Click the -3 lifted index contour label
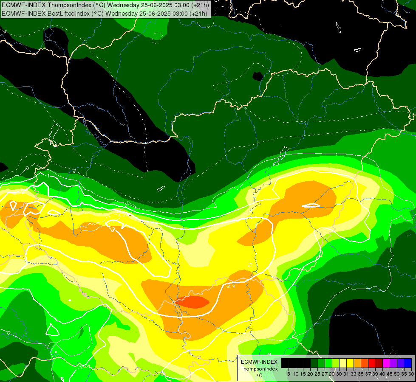The image size is (416, 382). [113, 230]
